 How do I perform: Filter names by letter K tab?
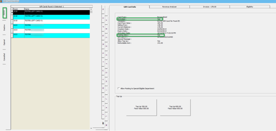106,108
